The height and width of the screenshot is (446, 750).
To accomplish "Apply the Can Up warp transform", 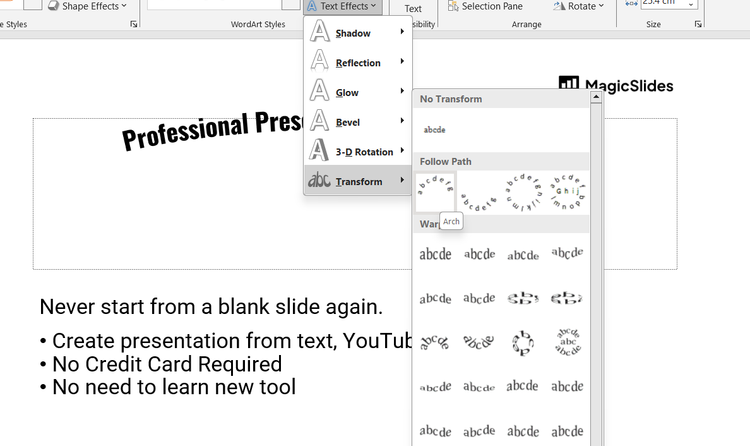I will pos(523,386).
